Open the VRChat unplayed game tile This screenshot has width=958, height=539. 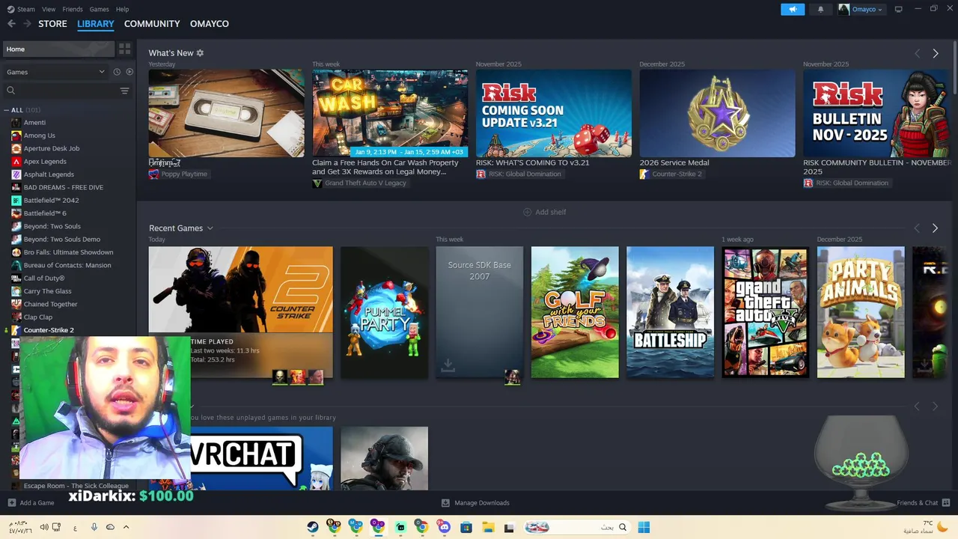tap(261, 458)
